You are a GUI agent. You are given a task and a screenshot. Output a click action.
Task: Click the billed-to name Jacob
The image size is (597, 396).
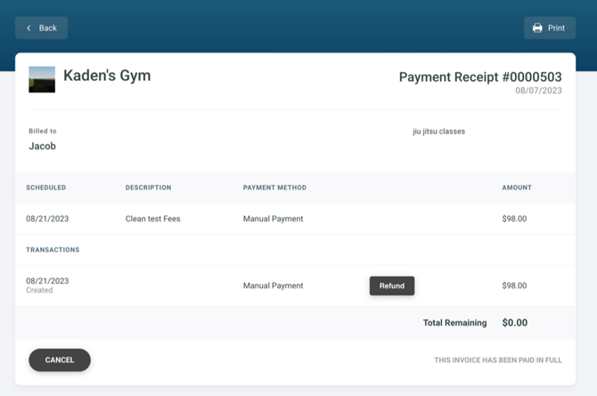coord(43,146)
